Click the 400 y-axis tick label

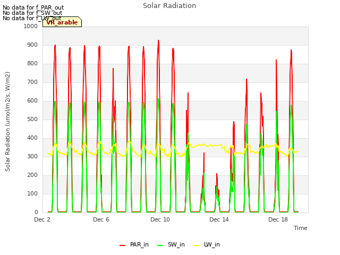tap(32, 138)
